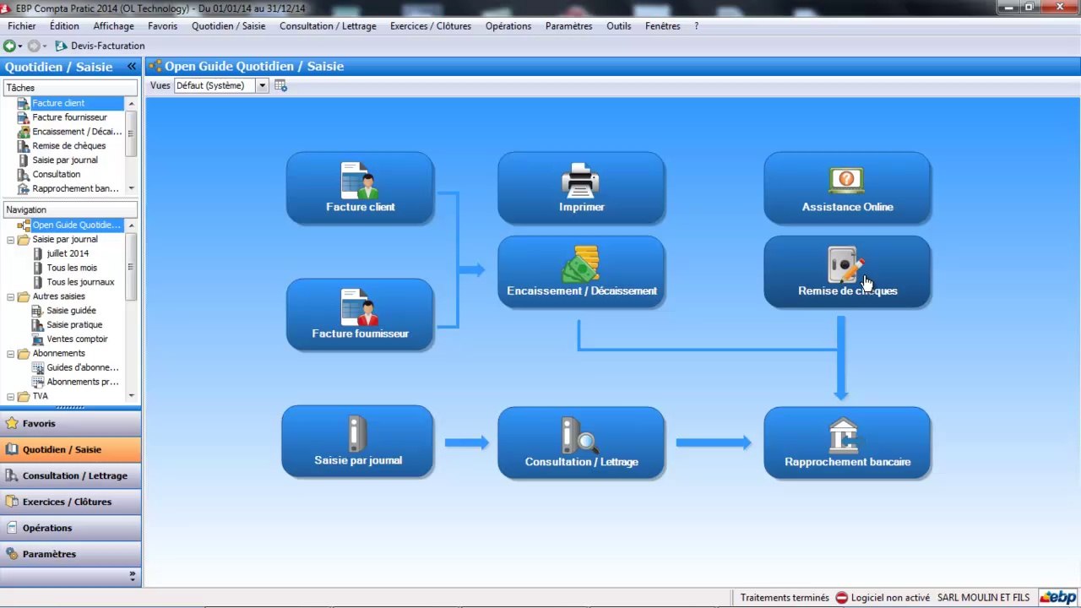Viewport: 1081px width, 608px height.
Task: Open the Édition menu
Action: (64, 26)
